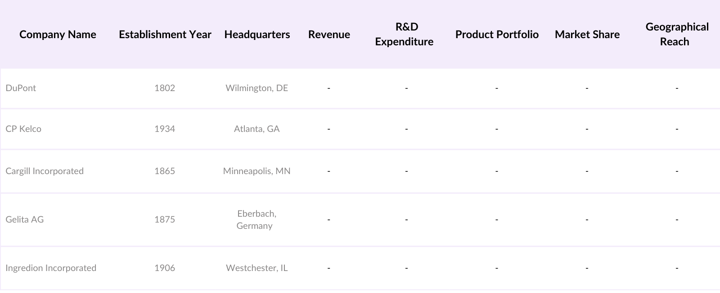Click the Atlanta, GA headquarters cell
The height and width of the screenshot is (293, 720).
(256, 129)
